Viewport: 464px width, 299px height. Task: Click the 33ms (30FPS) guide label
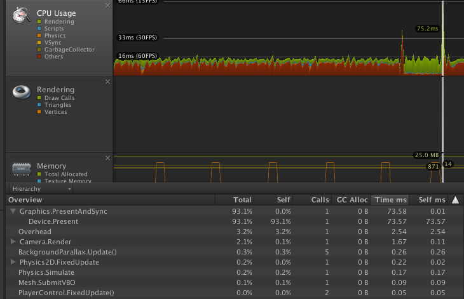click(137, 38)
